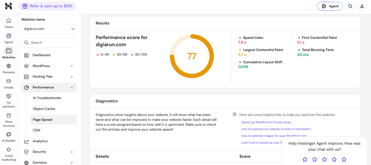Click the Score column header
This screenshot has width=371, height=165.
[245, 156]
